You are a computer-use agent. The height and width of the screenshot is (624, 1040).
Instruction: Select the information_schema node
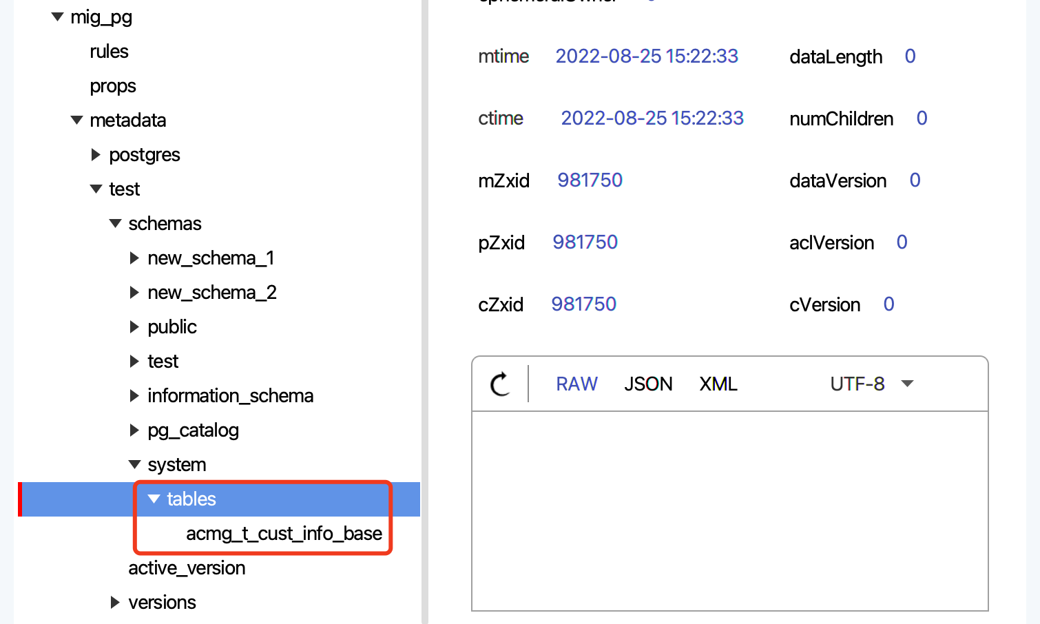230,395
